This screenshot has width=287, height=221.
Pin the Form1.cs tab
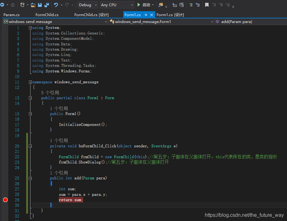click(146, 15)
